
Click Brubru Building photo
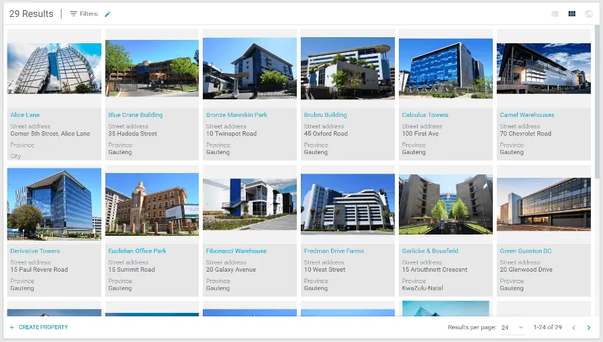(347, 68)
